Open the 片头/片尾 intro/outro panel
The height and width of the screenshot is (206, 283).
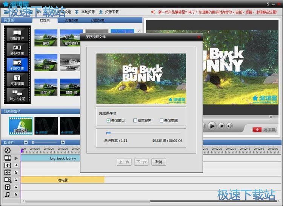coord(17,95)
